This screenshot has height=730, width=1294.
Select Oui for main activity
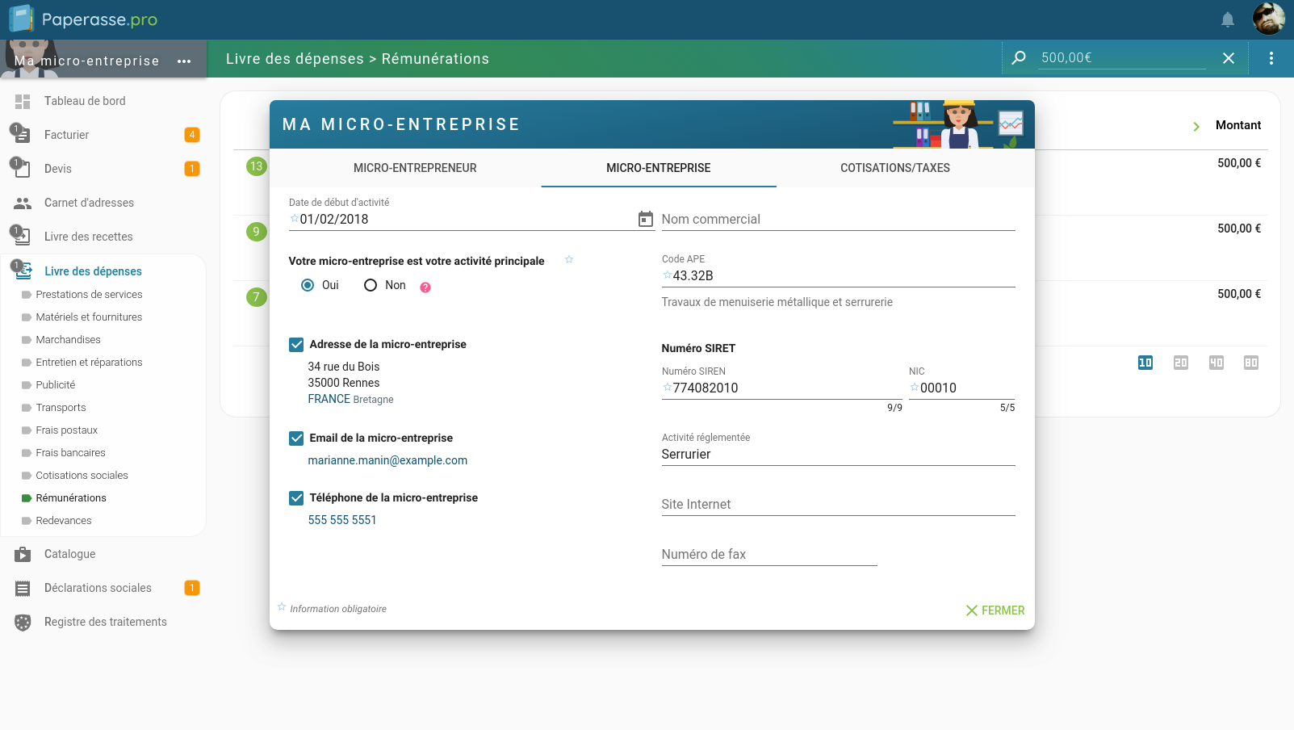[308, 285]
